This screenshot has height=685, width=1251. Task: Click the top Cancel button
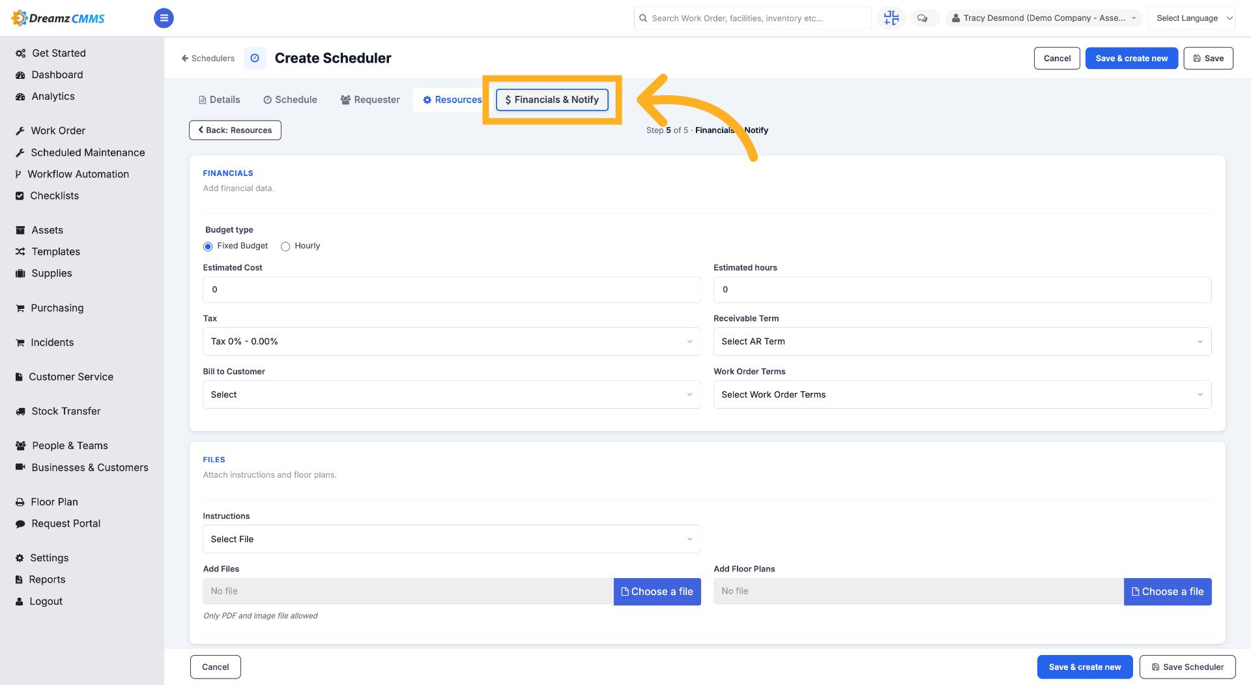tap(1057, 58)
